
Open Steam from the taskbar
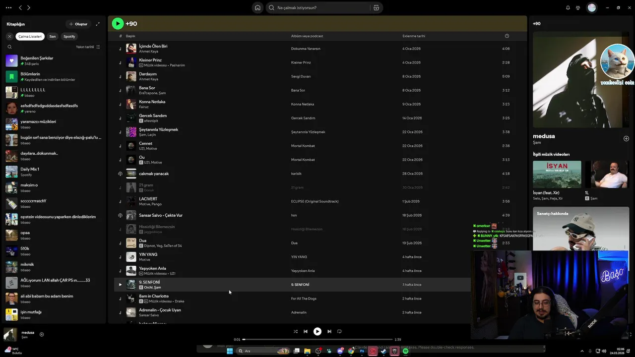pyautogui.click(x=384, y=351)
